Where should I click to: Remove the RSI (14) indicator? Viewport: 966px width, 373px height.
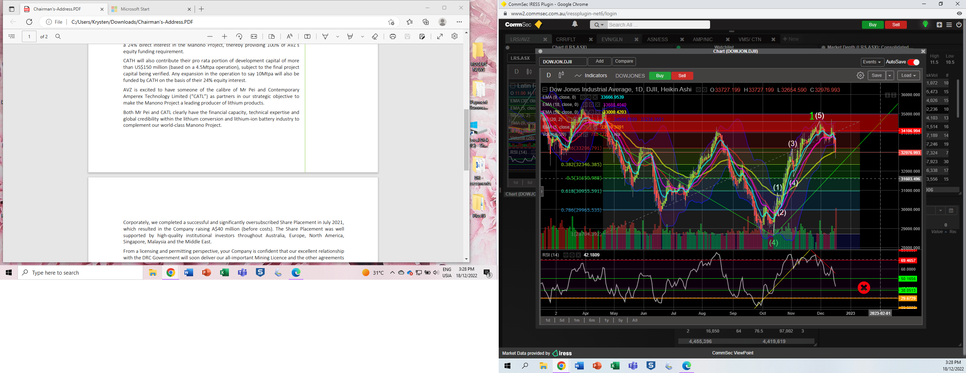578,255
